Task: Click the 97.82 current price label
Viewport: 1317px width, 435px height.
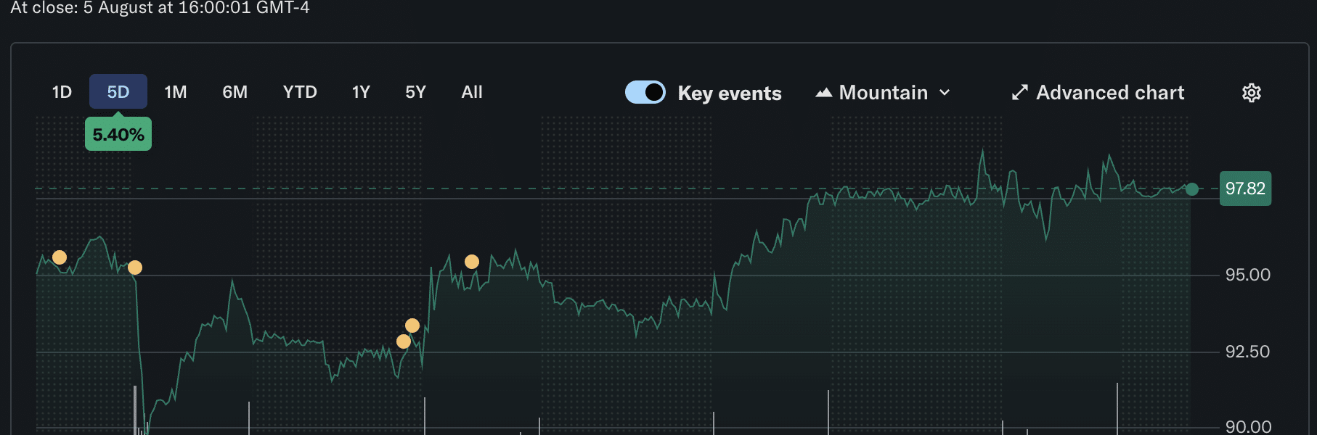Action: coord(1245,188)
